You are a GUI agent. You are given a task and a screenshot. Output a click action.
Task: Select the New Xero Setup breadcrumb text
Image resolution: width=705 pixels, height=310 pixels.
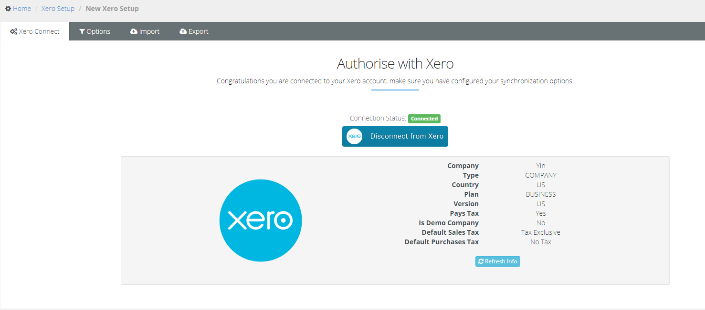point(112,9)
